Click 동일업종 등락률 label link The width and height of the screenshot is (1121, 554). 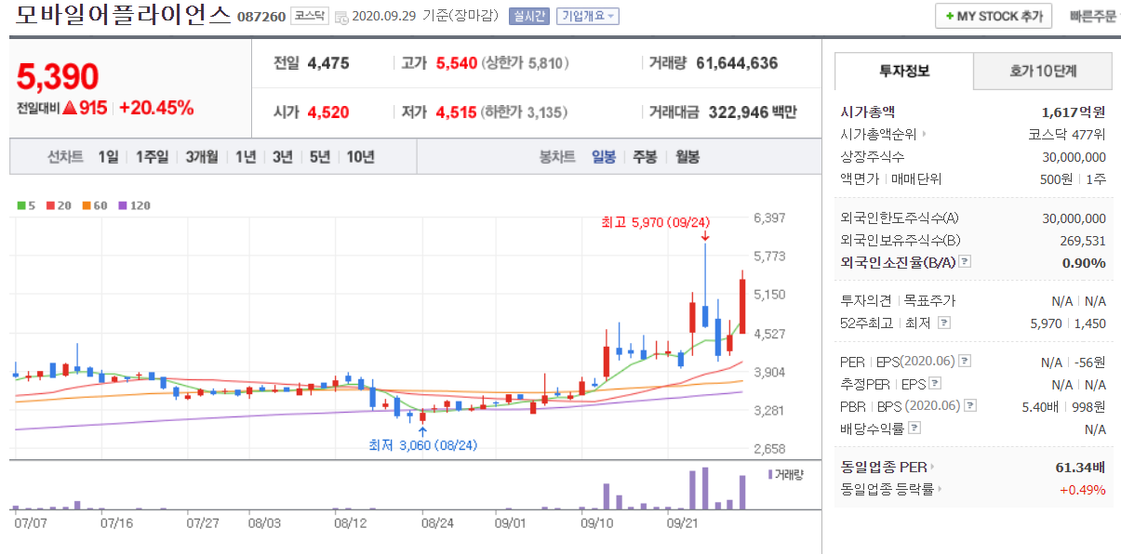[x=887, y=489]
